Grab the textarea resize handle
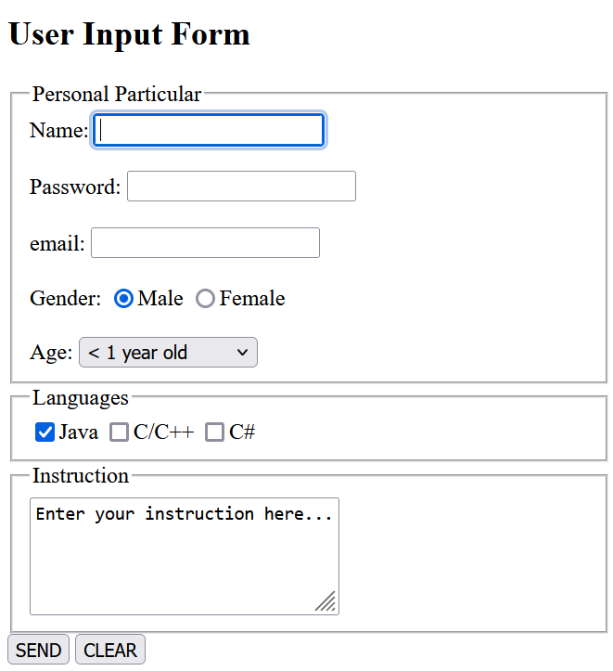 click(x=326, y=601)
